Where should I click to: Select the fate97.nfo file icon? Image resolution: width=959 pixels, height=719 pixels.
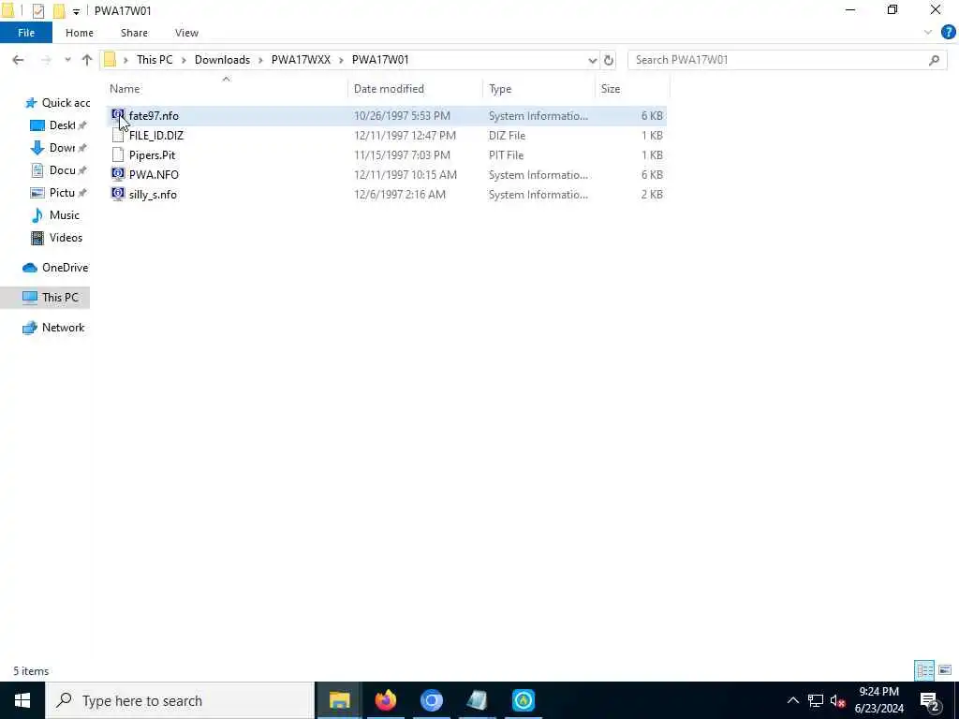[118, 115]
